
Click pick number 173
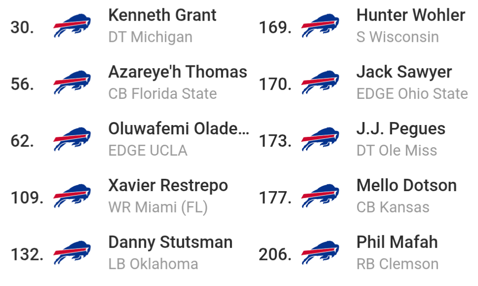275,141
